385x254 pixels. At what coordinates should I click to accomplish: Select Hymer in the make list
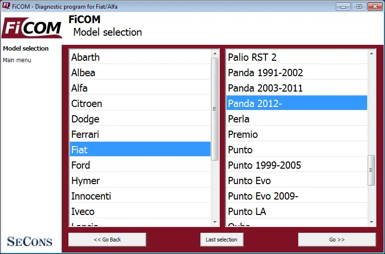click(140, 181)
